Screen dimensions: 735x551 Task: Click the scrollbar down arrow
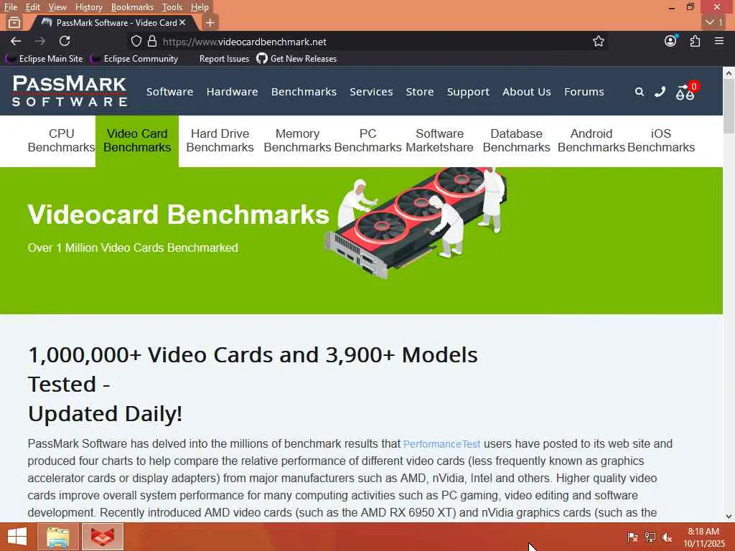(729, 517)
